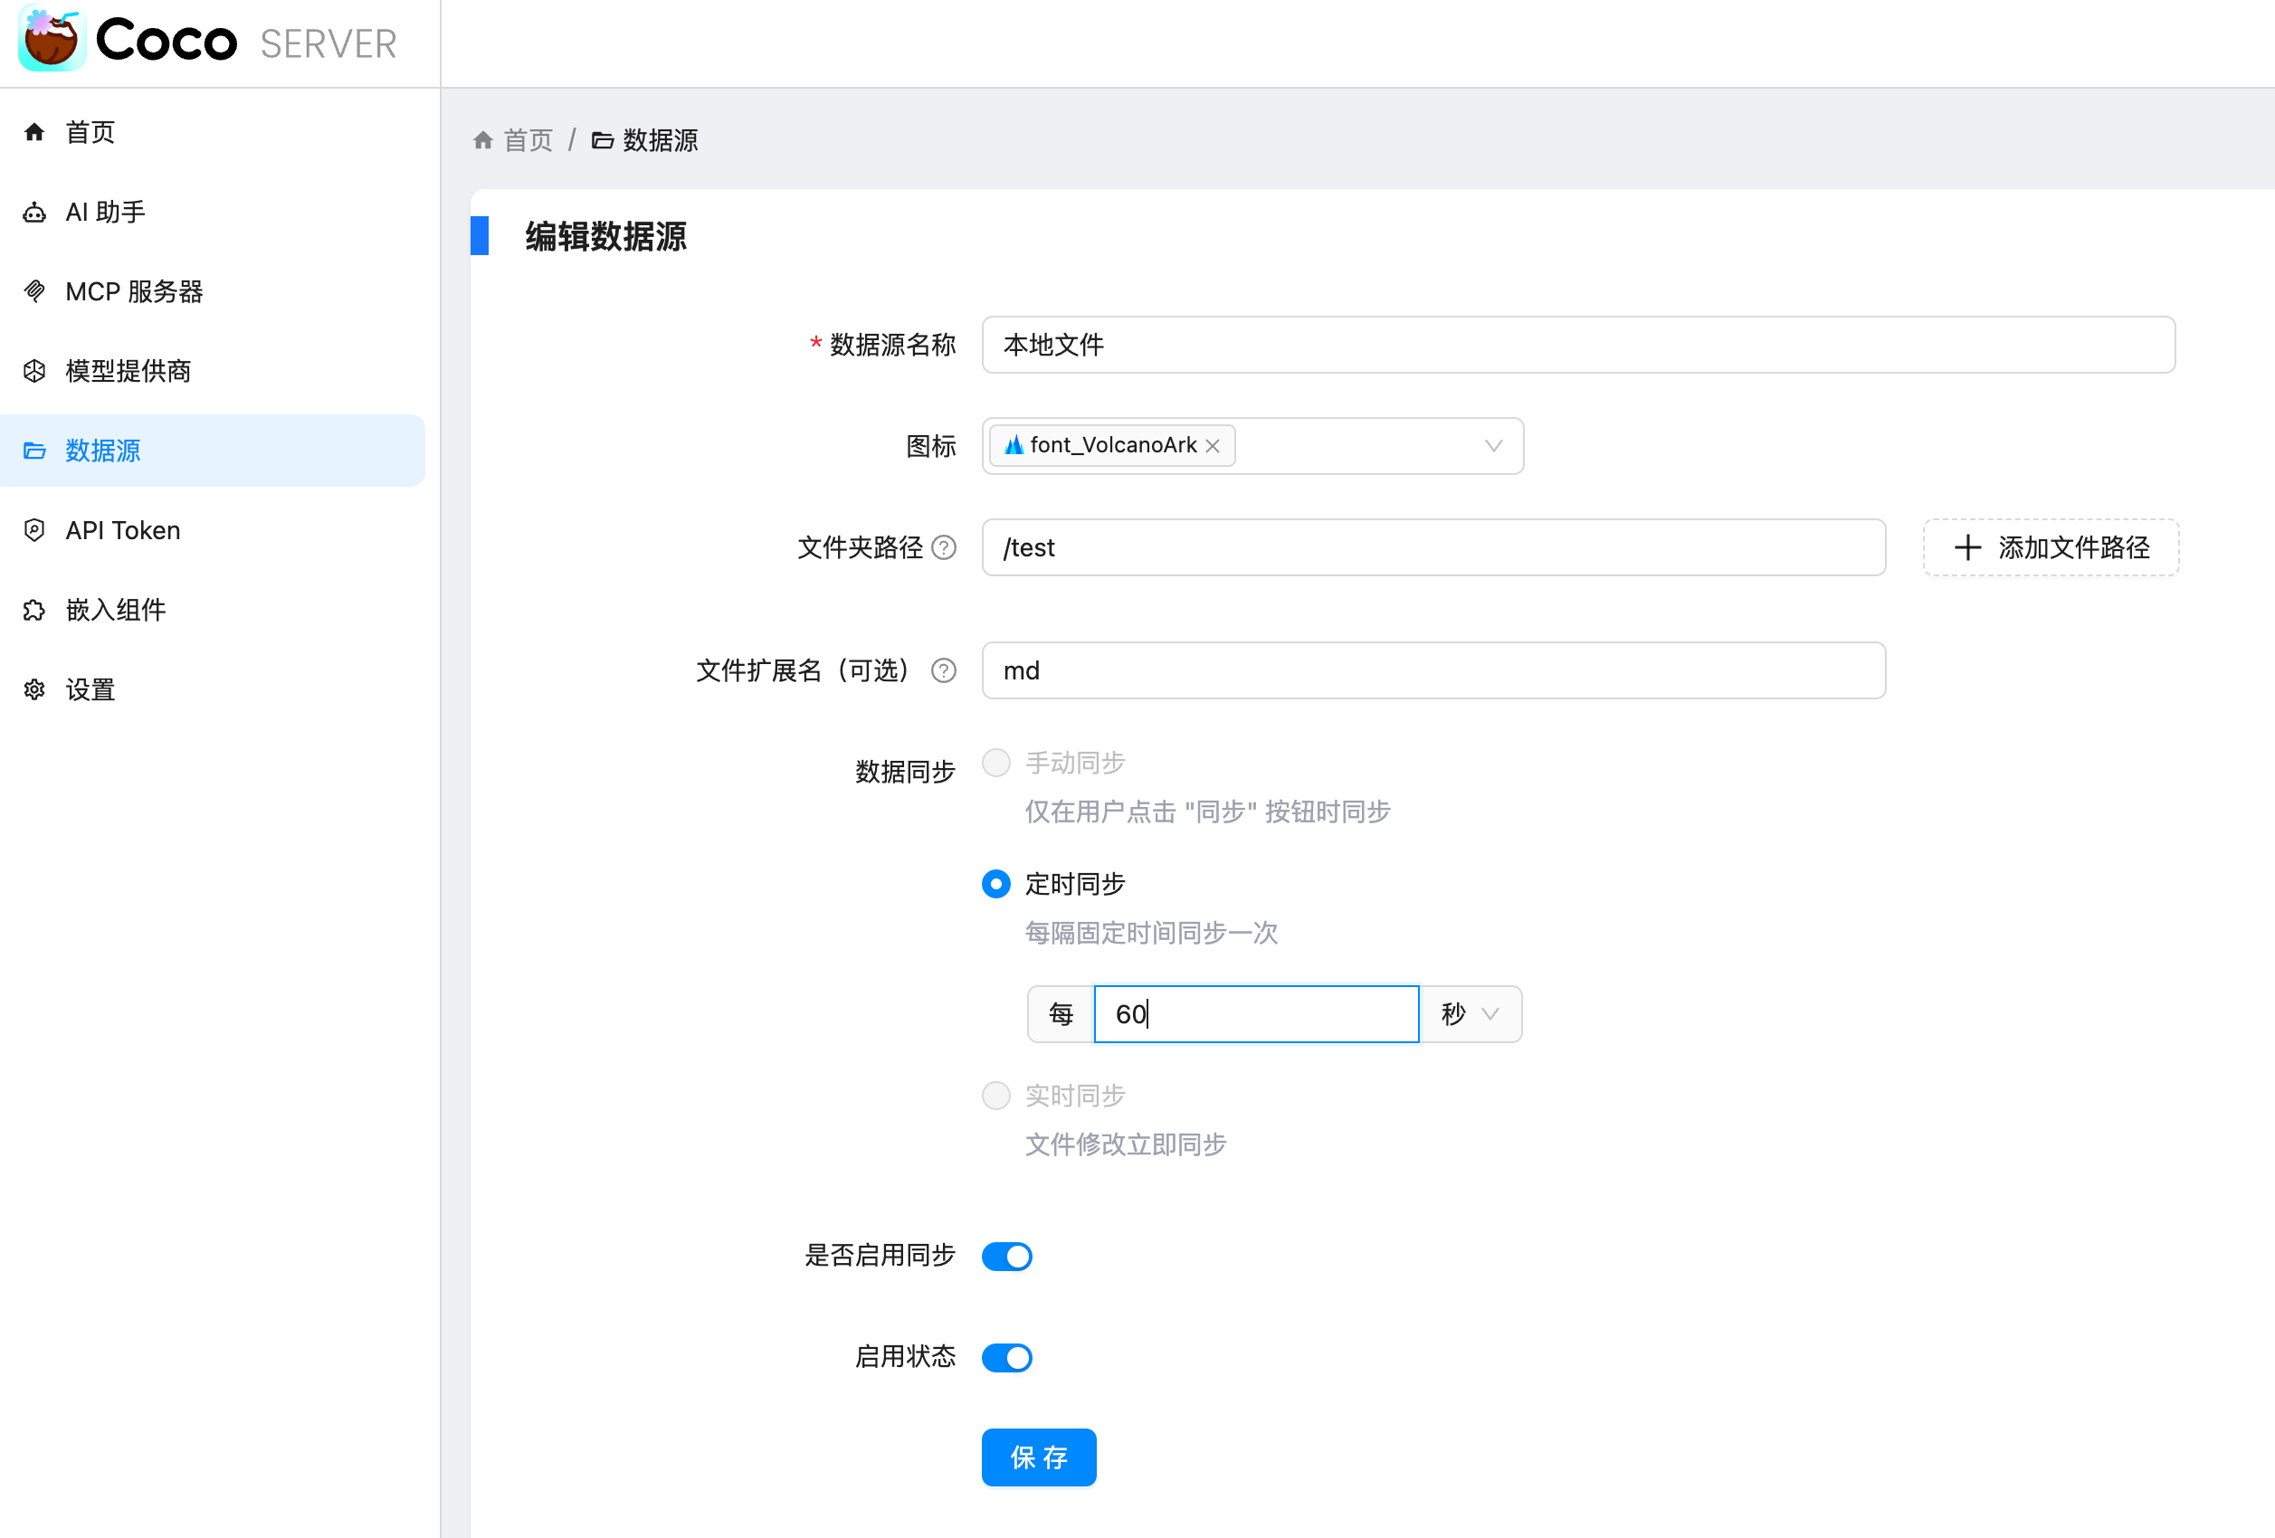This screenshot has height=1538, width=2275.
Task: Navigate to API Token page
Action: point(121,529)
